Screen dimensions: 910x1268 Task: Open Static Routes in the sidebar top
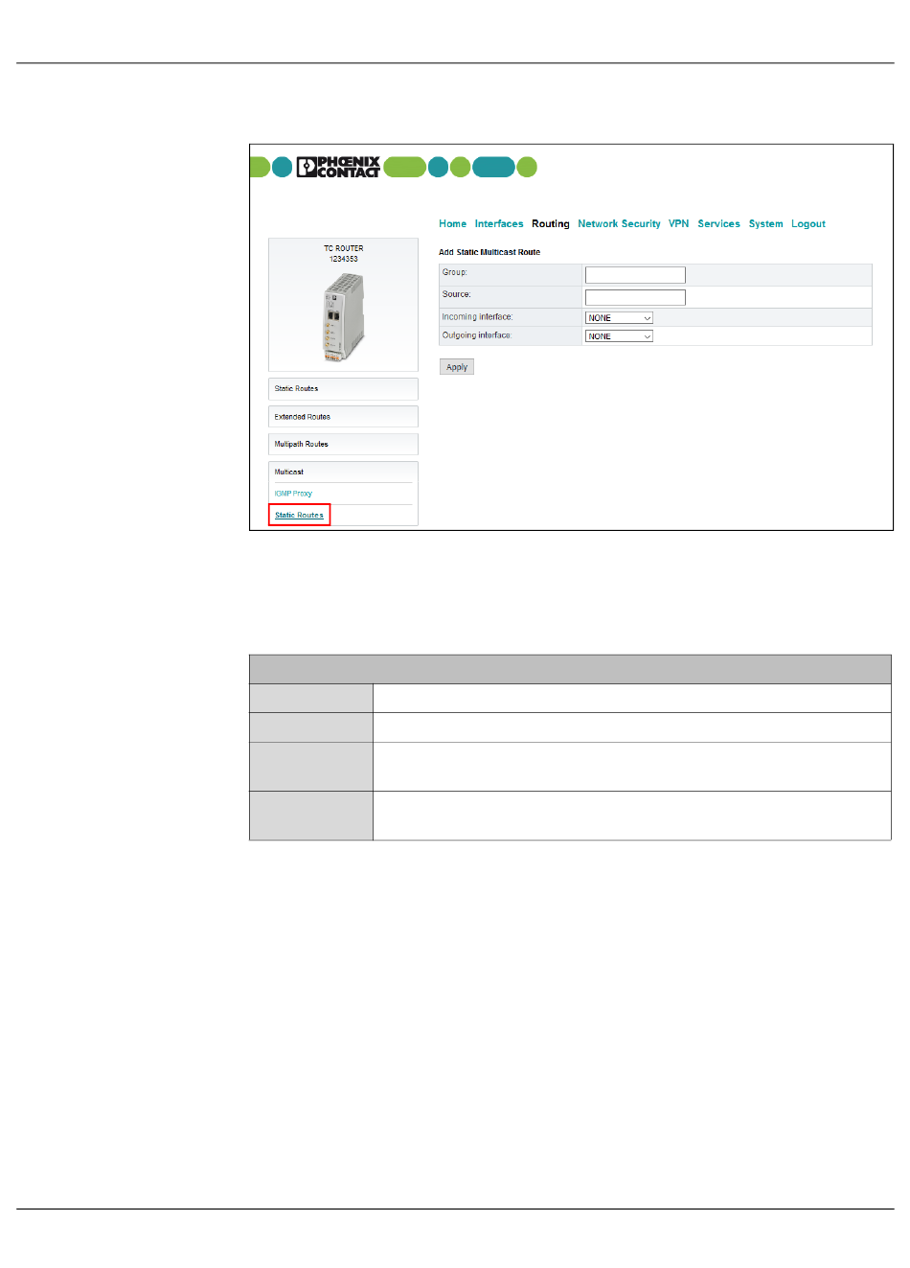pyautogui.click(x=297, y=389)
